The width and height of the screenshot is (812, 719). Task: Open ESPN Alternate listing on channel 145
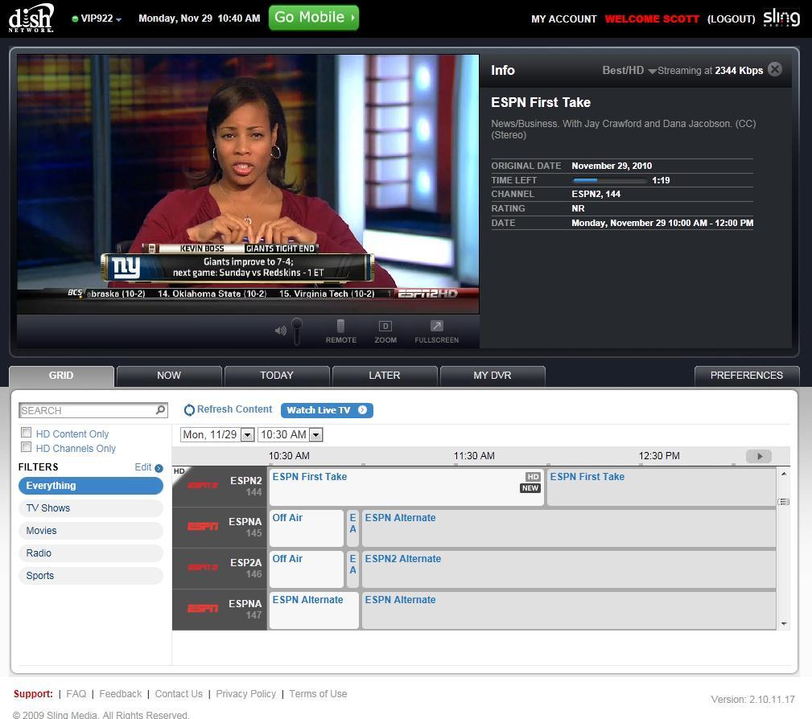[569, 528]
